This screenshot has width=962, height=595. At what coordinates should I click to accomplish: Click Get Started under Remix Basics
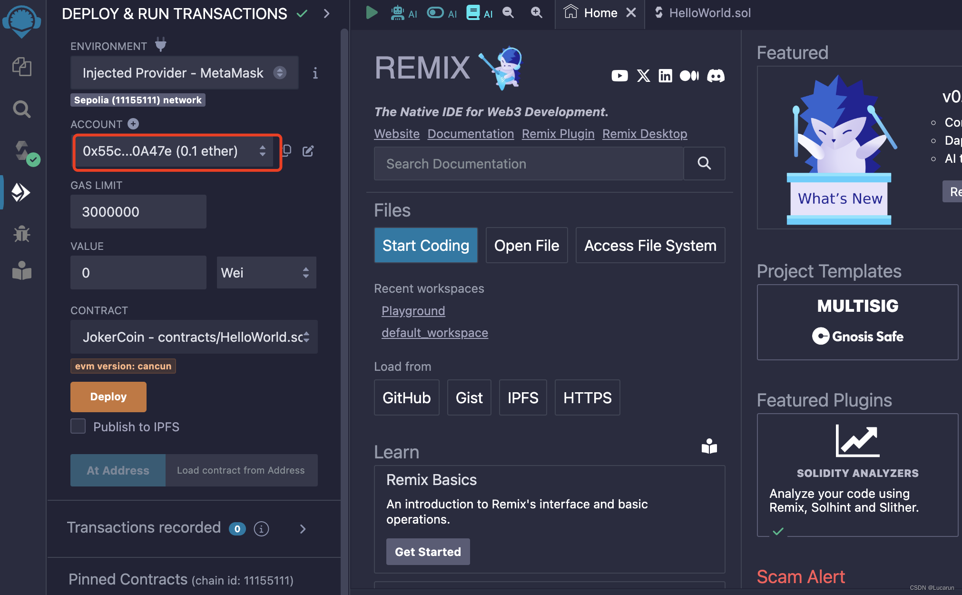point(428,552)
